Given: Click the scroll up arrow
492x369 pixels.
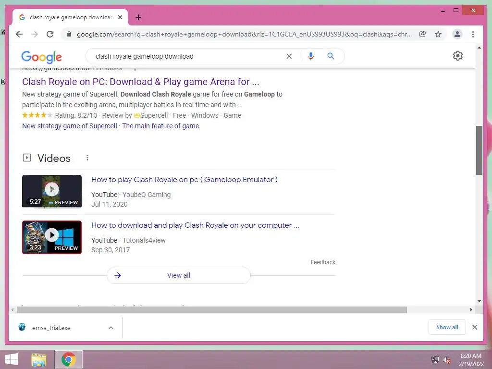Looking at the screenshot, I should pos(479,48).
